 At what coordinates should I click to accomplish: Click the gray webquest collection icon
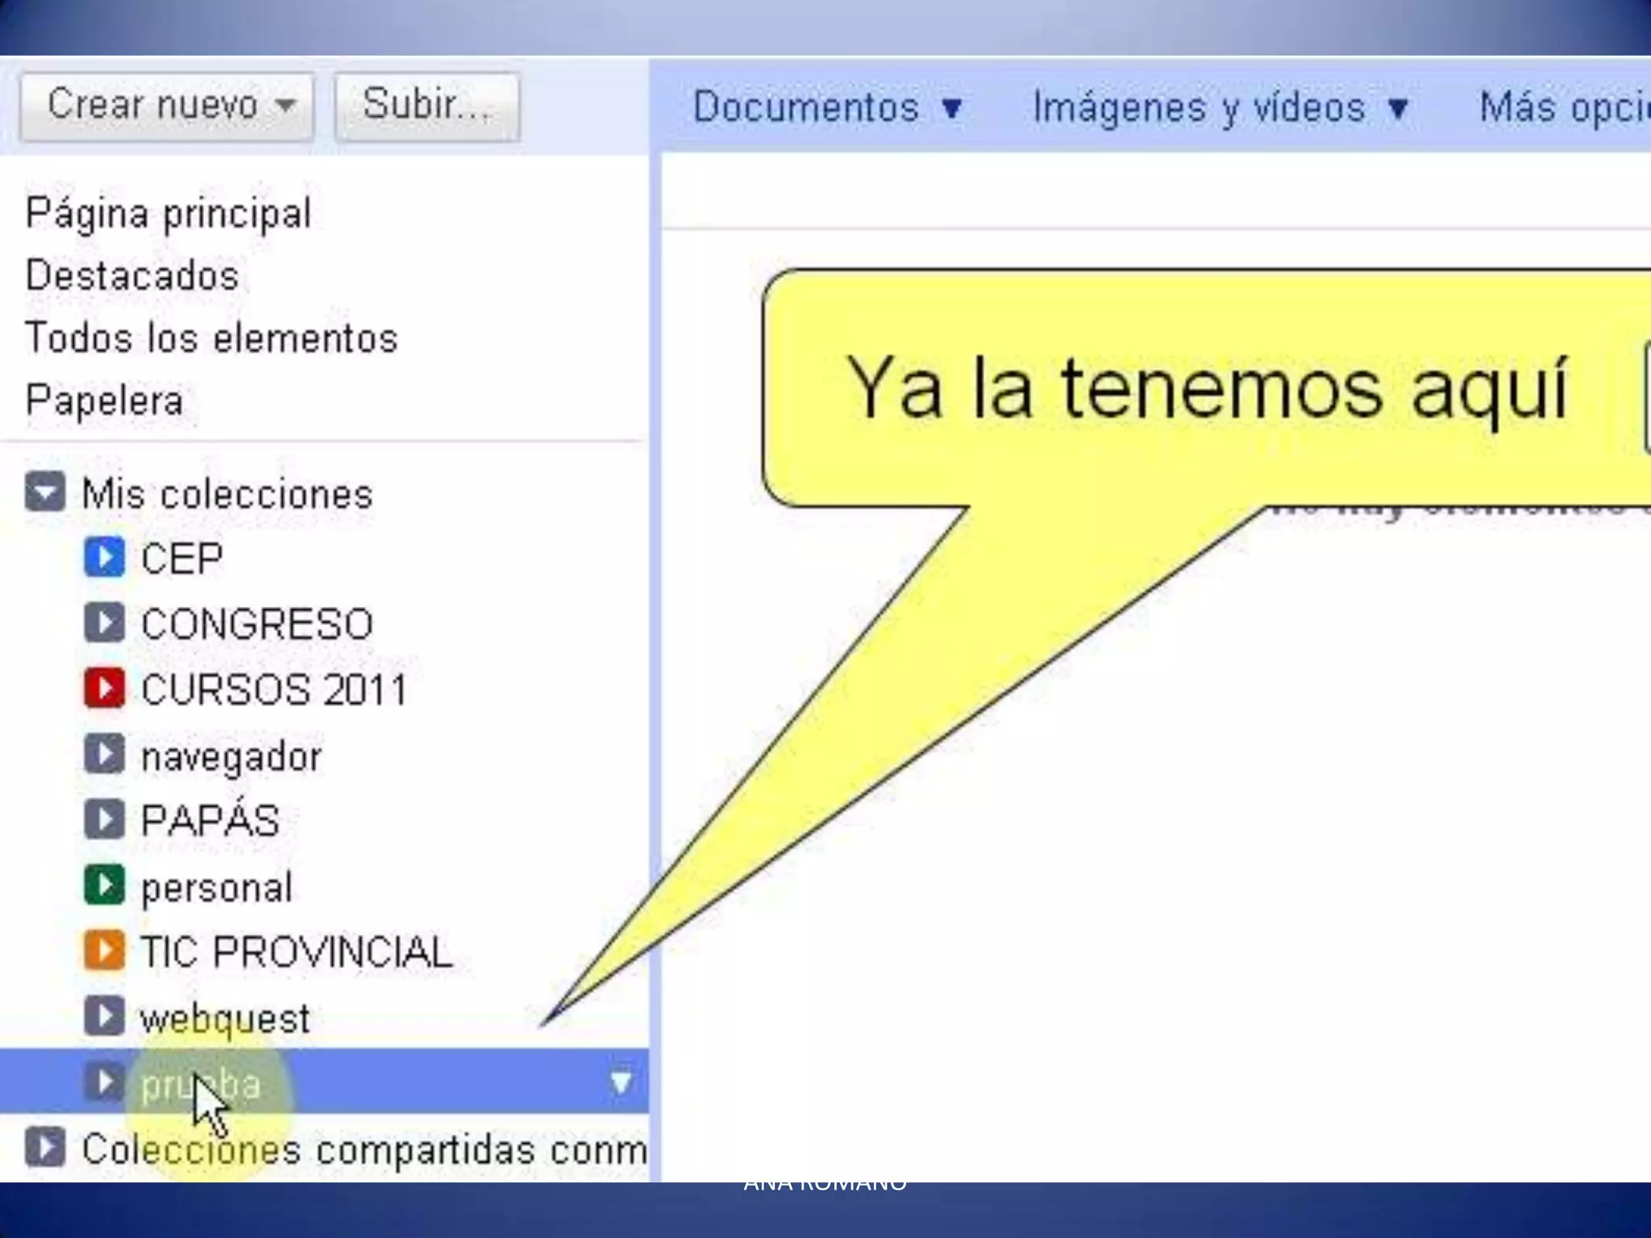104,1016
